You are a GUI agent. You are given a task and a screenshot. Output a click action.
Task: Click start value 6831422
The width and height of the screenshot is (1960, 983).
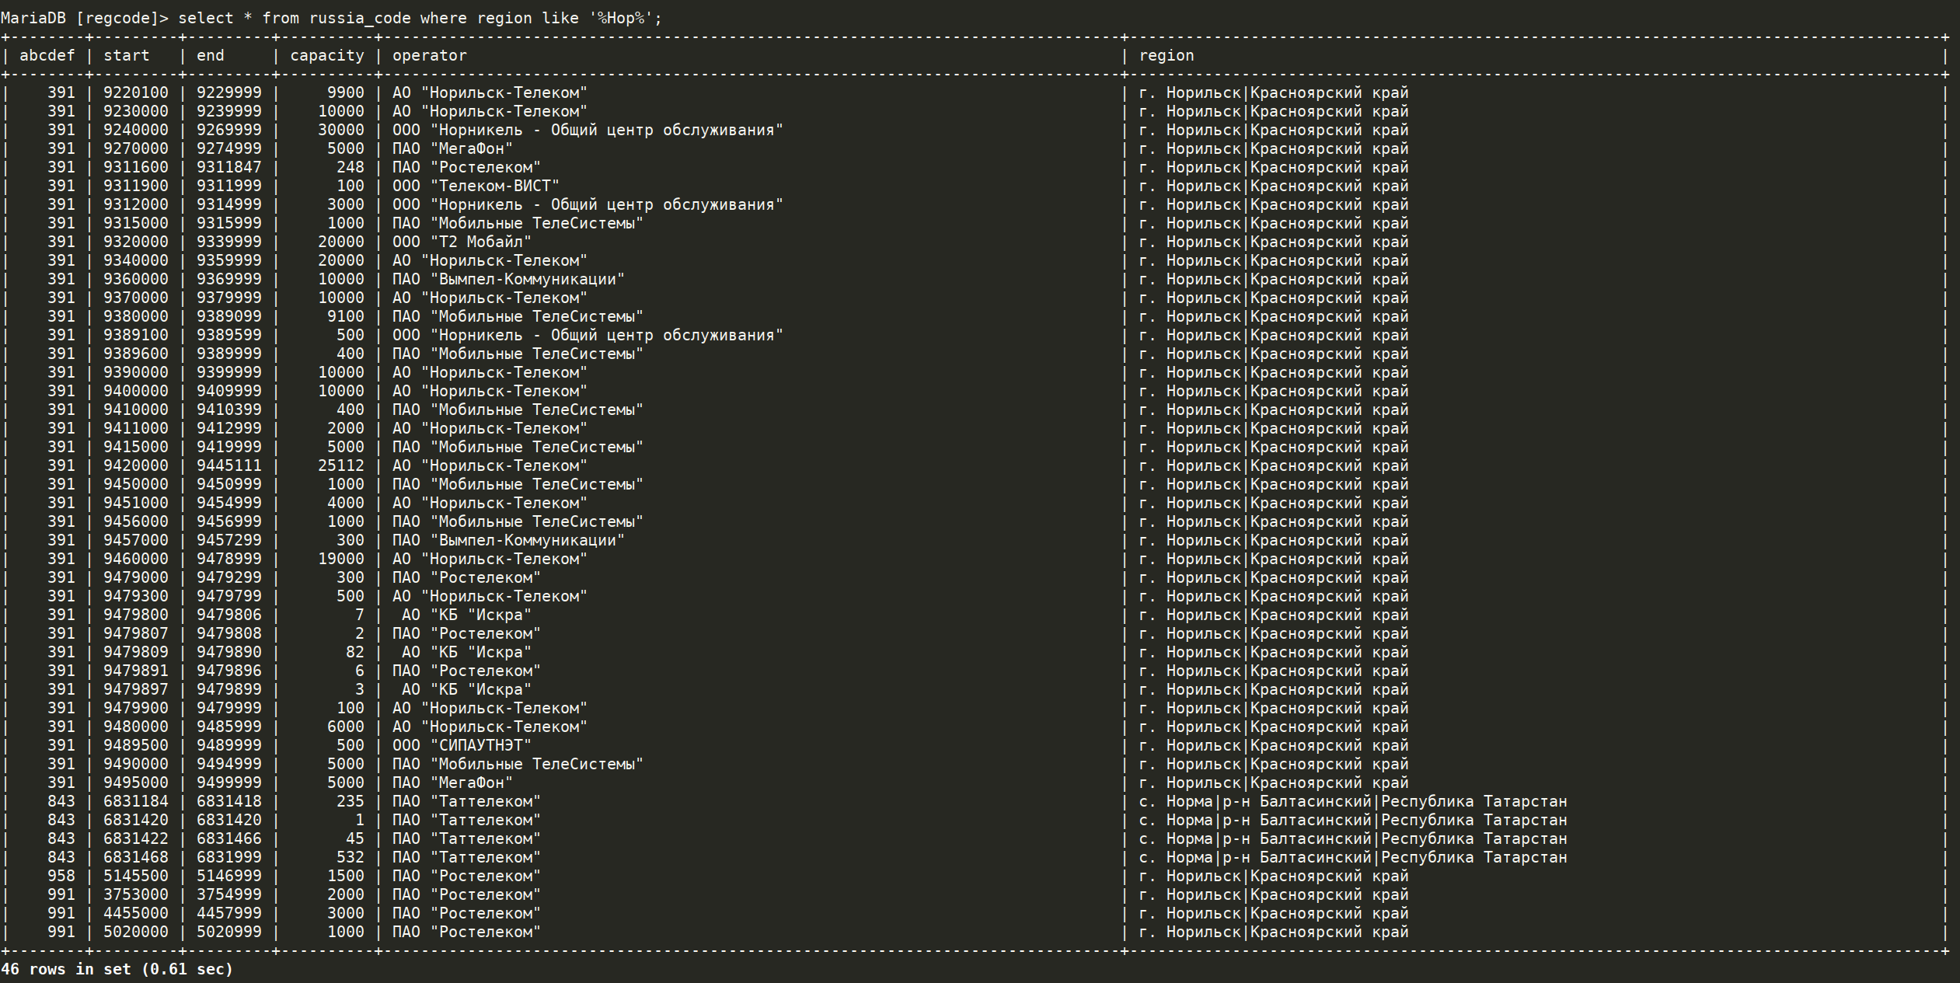(x=136, y=838)
